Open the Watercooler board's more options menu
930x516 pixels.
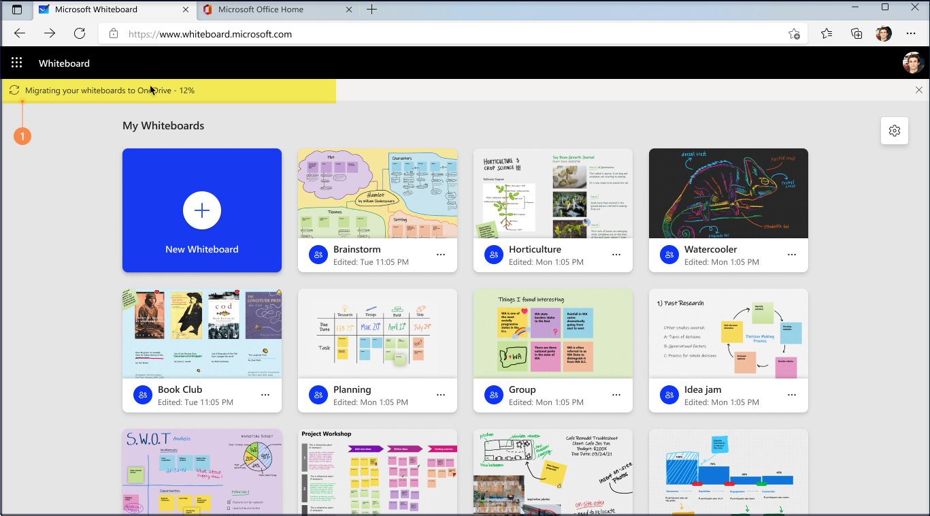click(792, 255)
